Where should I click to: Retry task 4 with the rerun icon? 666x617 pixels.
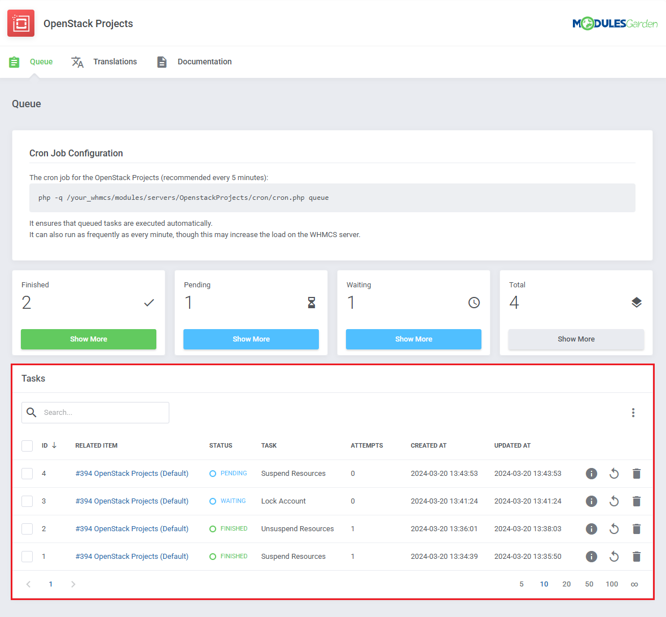[x=614, y=474]
